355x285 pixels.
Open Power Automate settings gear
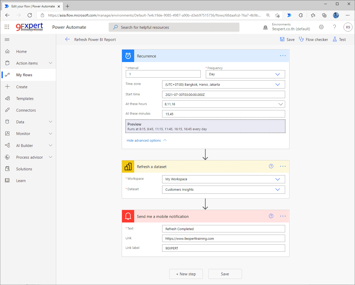321,27
